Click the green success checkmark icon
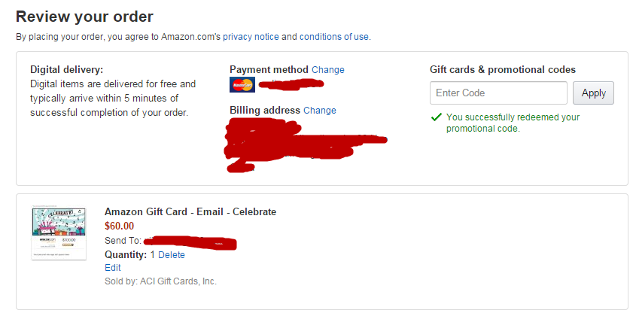The height and width of the screenshot is (313, 633). (x=437, y=117)
